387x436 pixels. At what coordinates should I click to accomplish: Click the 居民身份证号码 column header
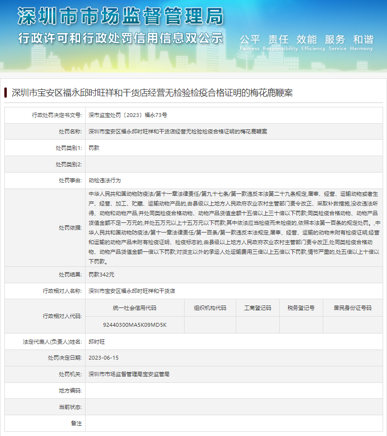click(x=352, y=308)
